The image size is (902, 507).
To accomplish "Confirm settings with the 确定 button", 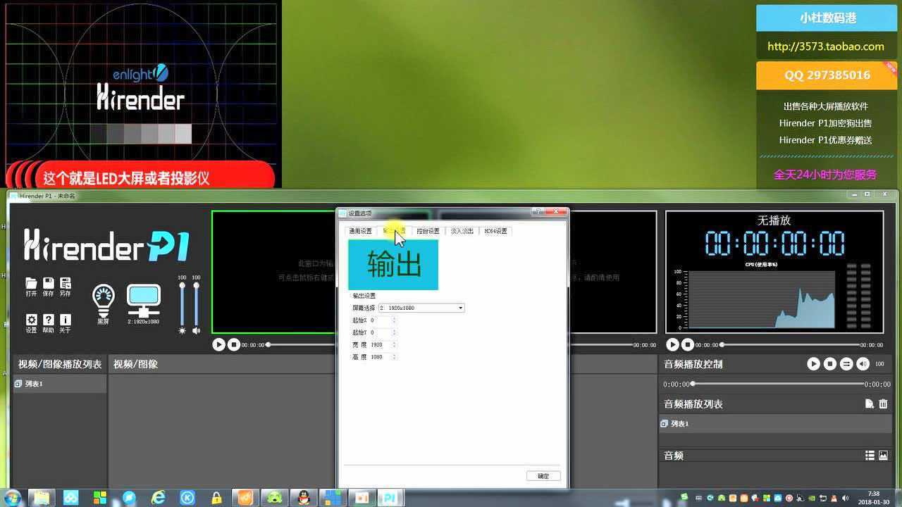I will pyautogui.click(x=543, y=476).
